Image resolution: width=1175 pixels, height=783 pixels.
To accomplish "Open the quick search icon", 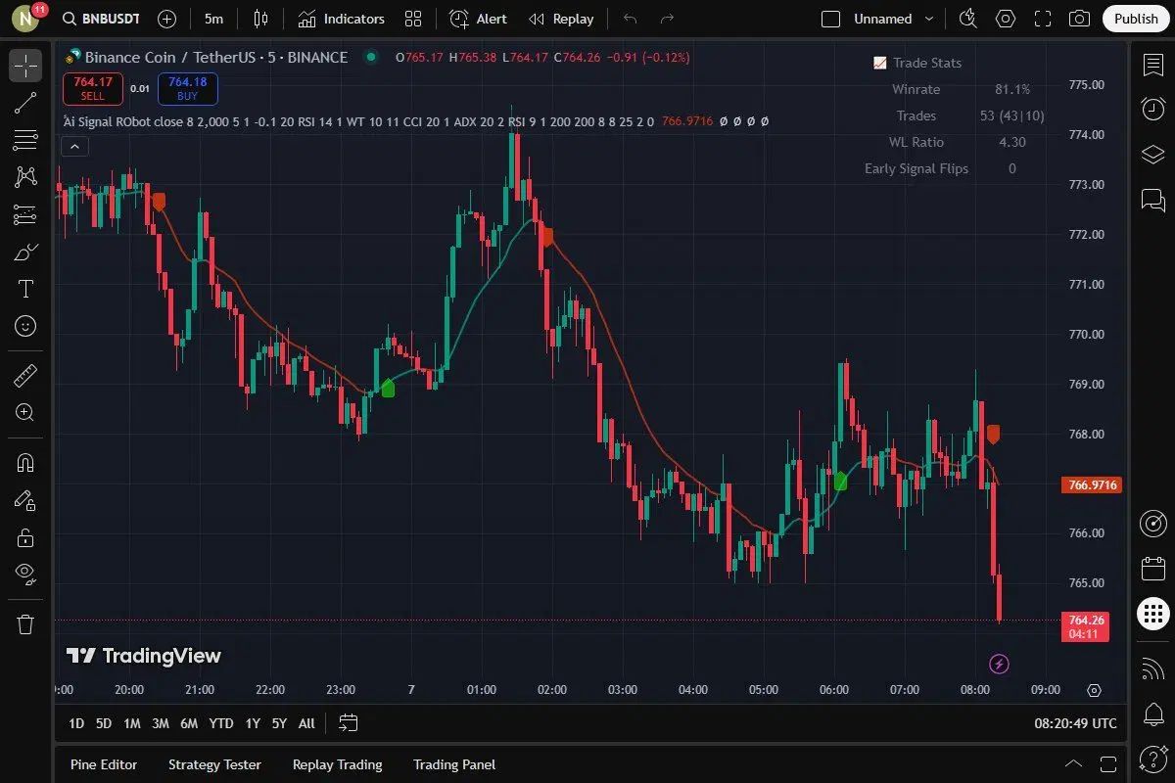I will point(968,19).
